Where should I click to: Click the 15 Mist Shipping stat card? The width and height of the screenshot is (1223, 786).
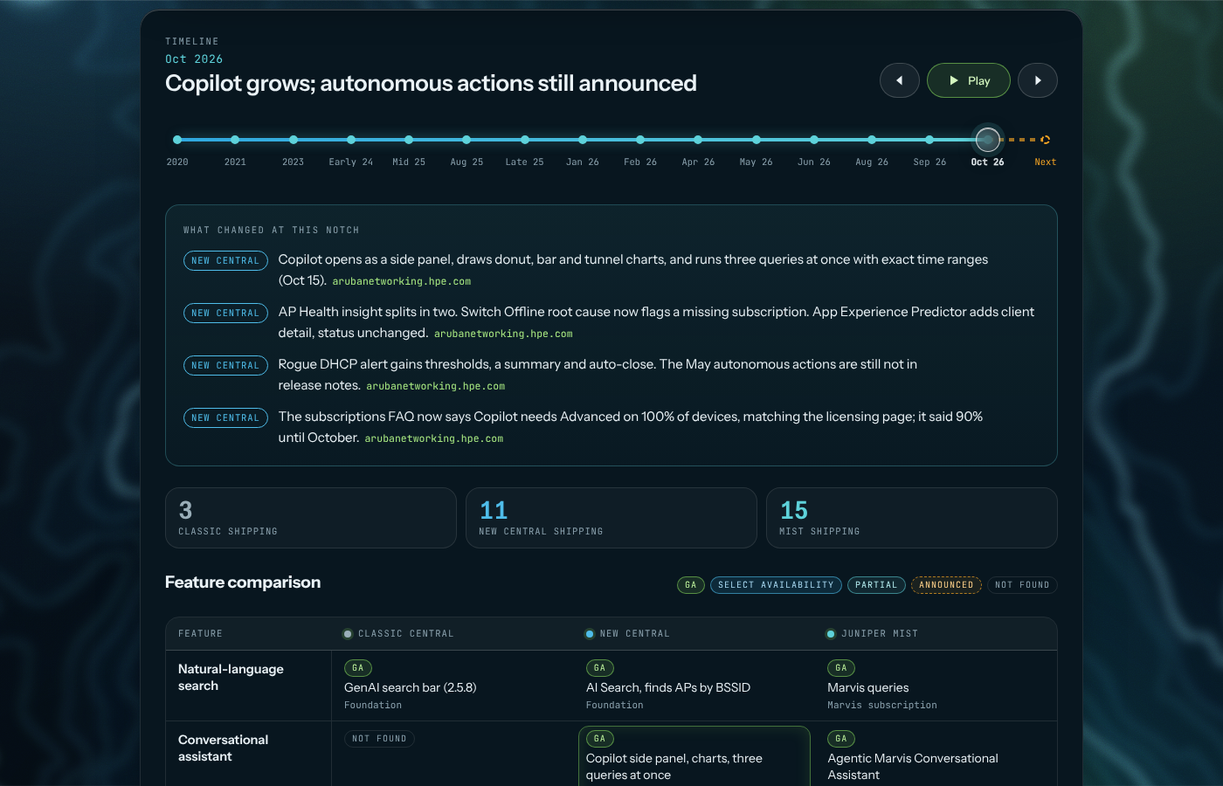912,518
